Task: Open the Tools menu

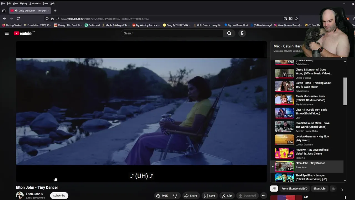Action: (45, 3)
